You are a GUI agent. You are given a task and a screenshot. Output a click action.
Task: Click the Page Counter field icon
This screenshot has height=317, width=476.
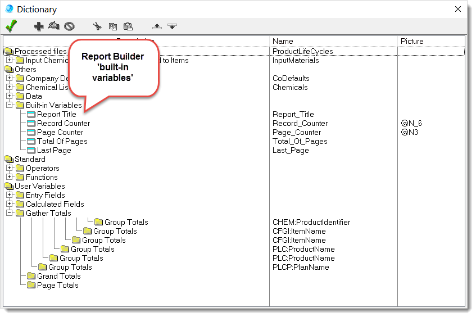point(31,133)
